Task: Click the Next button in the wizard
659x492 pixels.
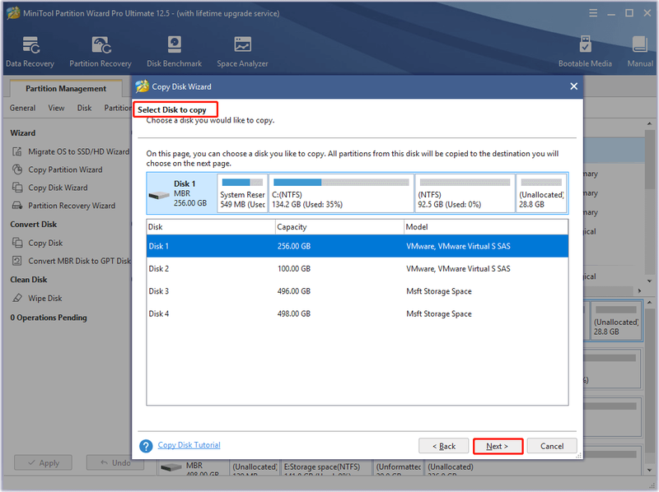Action: coord(498,446)
